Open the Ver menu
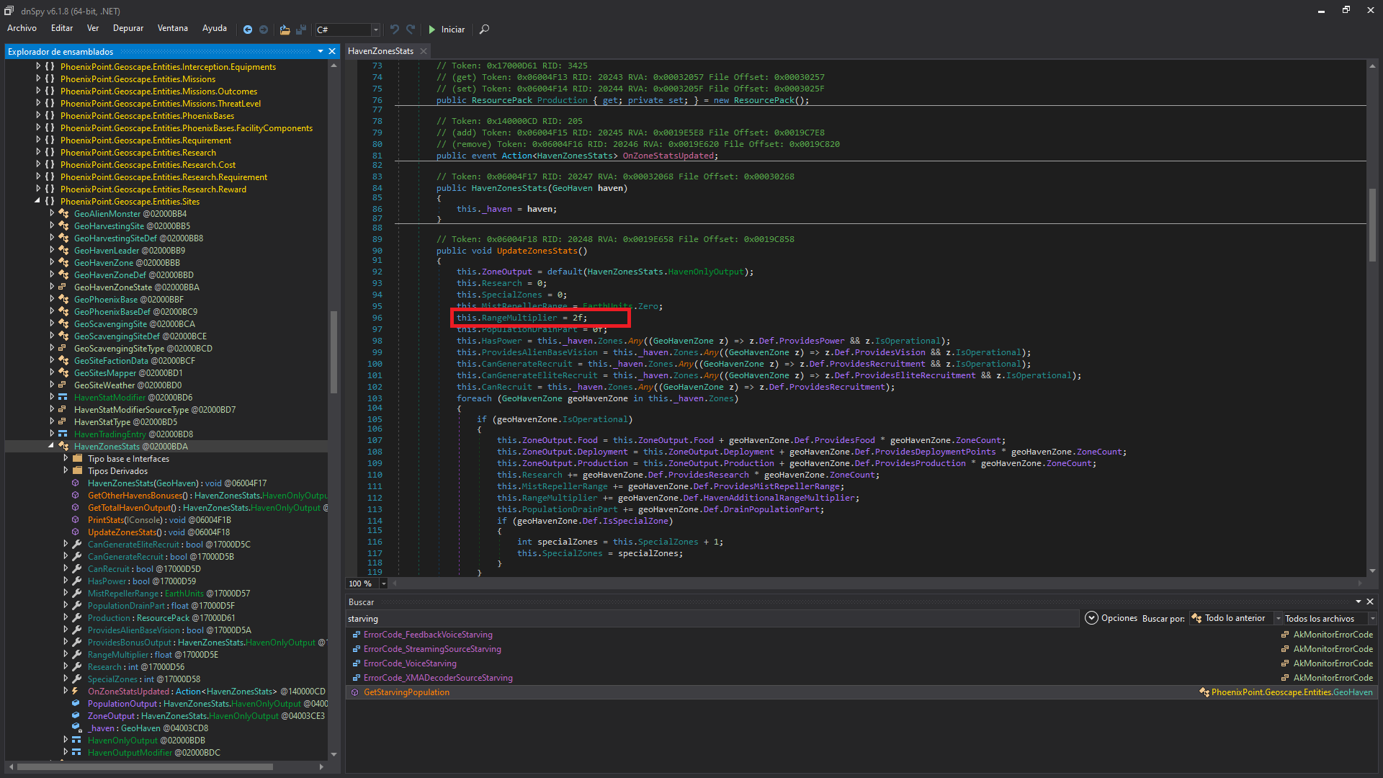 (x=93, y=28)
